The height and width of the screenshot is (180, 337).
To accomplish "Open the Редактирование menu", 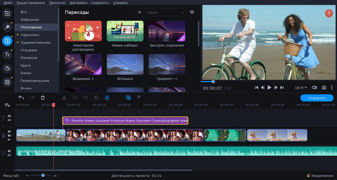I will point(31,3).
